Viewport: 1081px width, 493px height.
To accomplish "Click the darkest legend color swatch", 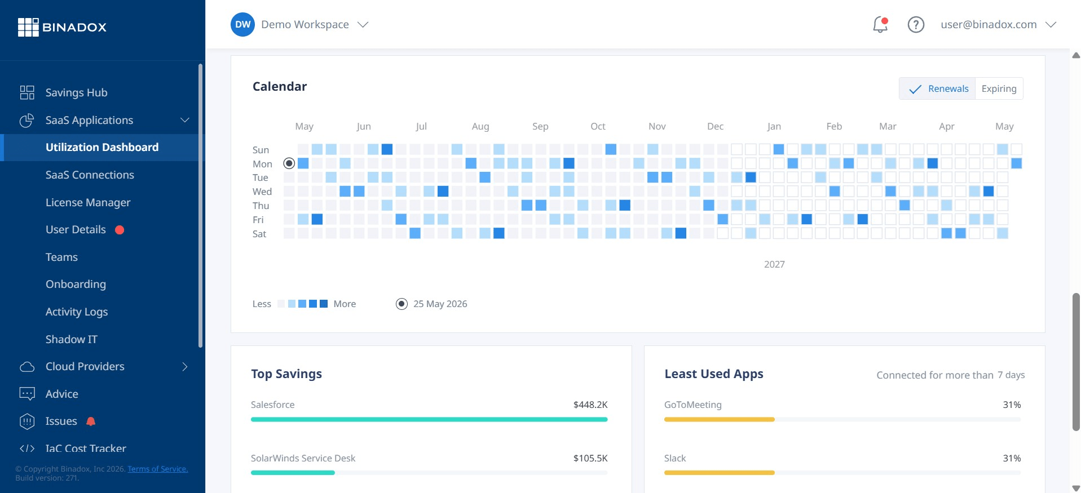I will click(x=324, y=304).
